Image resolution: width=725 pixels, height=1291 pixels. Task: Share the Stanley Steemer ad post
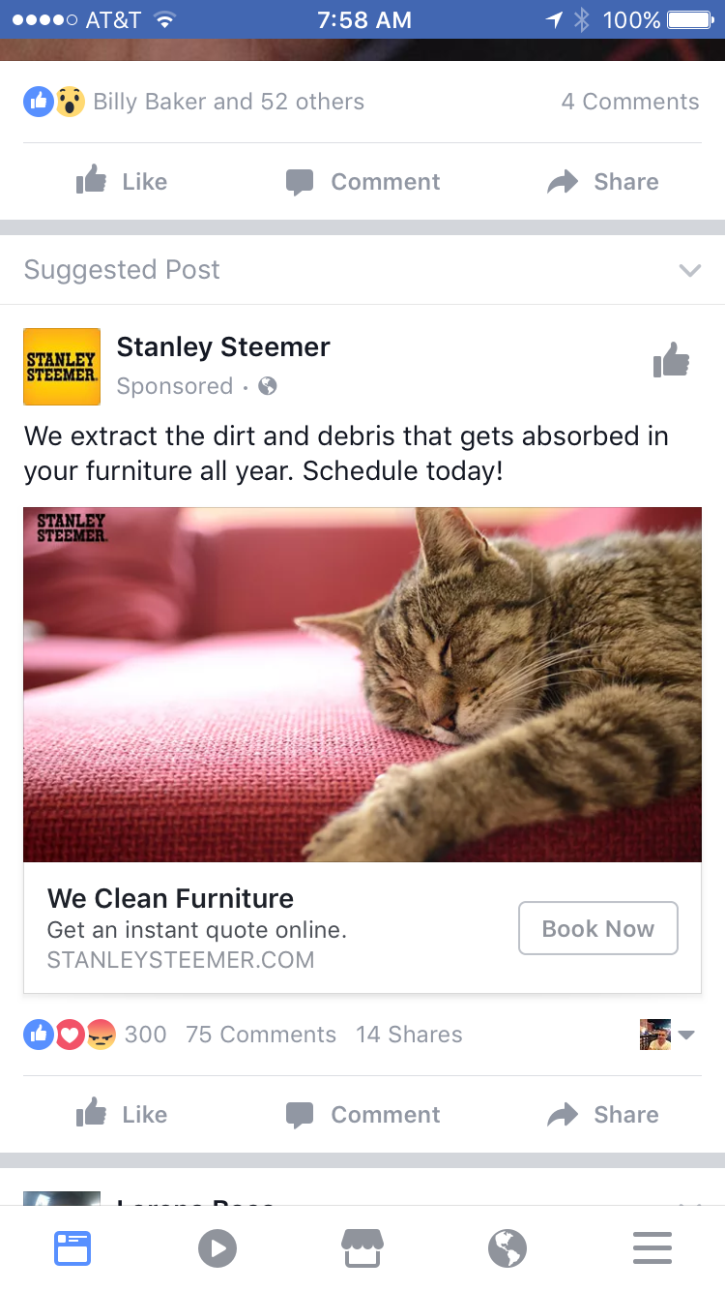click(603, 1115)
